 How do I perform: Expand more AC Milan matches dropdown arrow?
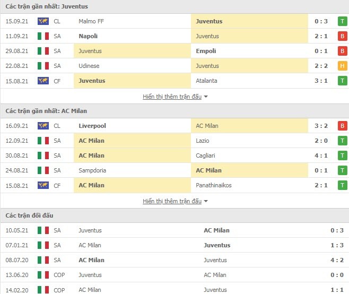206,201
